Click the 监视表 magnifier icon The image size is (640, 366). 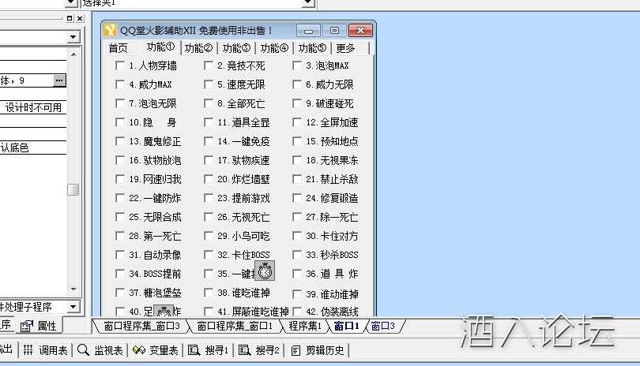83,349
